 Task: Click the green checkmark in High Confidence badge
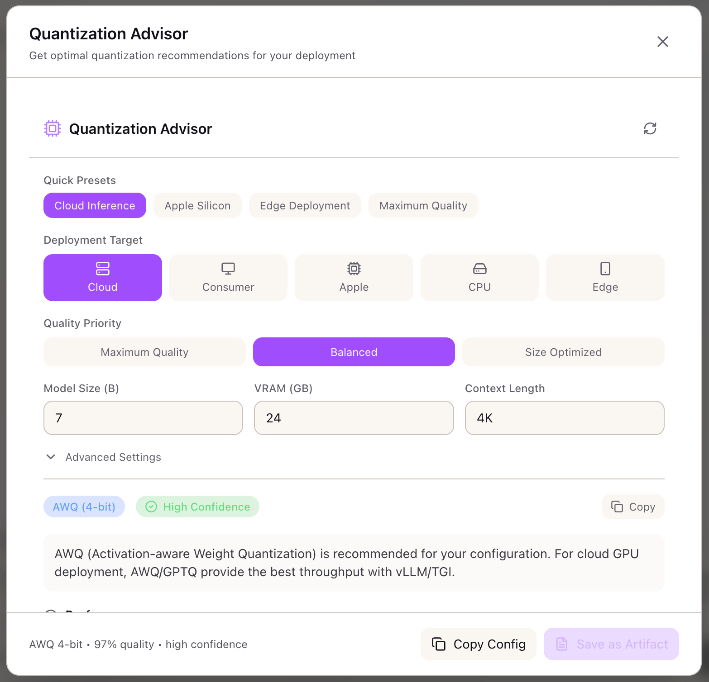point(151,507)
